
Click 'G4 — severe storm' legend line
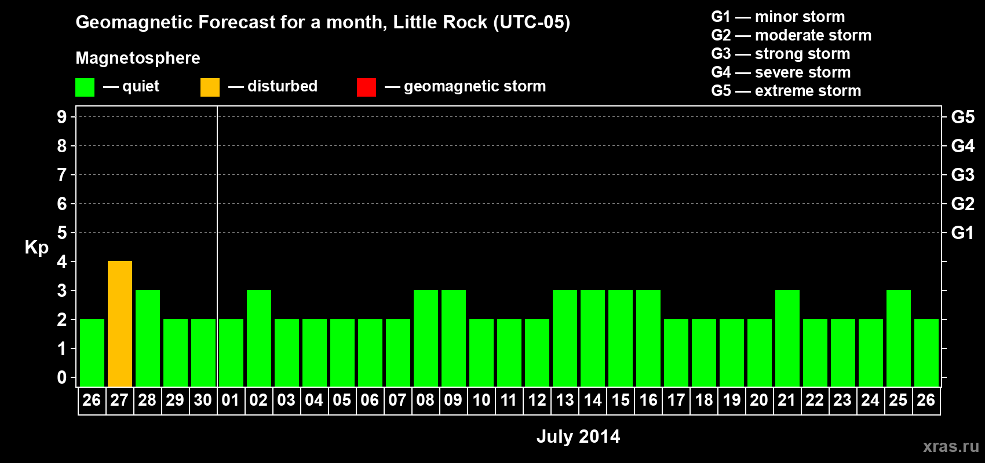click(780, 72)
